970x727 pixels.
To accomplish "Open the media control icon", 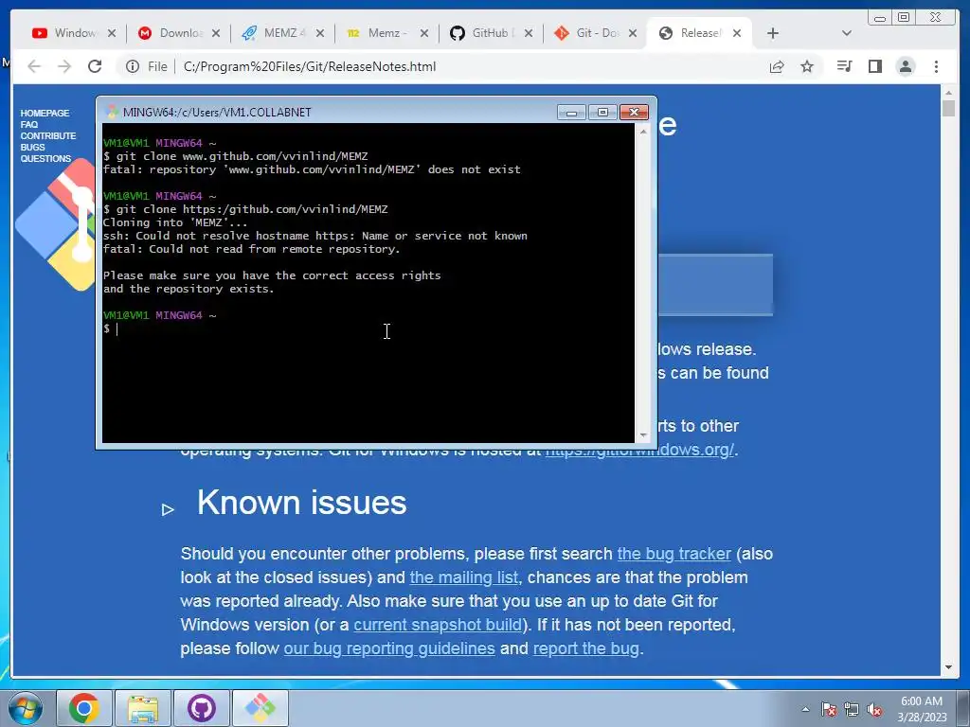I will pos(844,67).
